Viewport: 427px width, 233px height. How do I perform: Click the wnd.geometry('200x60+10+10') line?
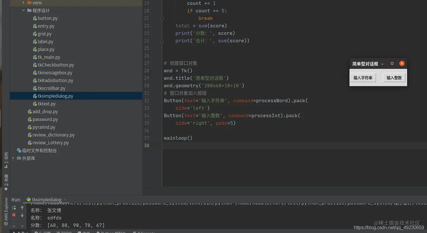[204, 86]
